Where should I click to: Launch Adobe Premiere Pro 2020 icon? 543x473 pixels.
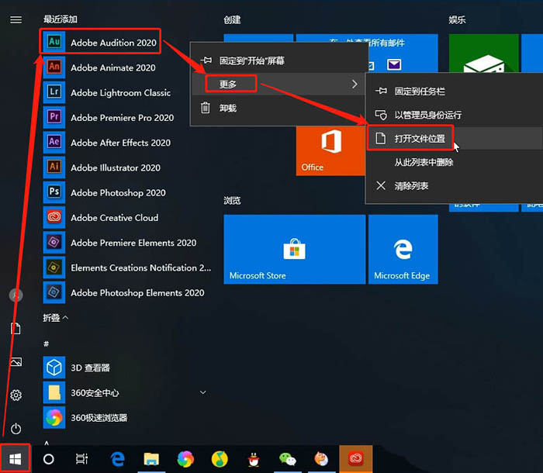pyautogui.click(x=54, y=117)
